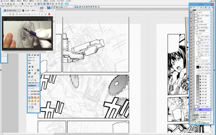
Task: Toggle visibility of the ペン2 folder
Action: coord(191,34)
